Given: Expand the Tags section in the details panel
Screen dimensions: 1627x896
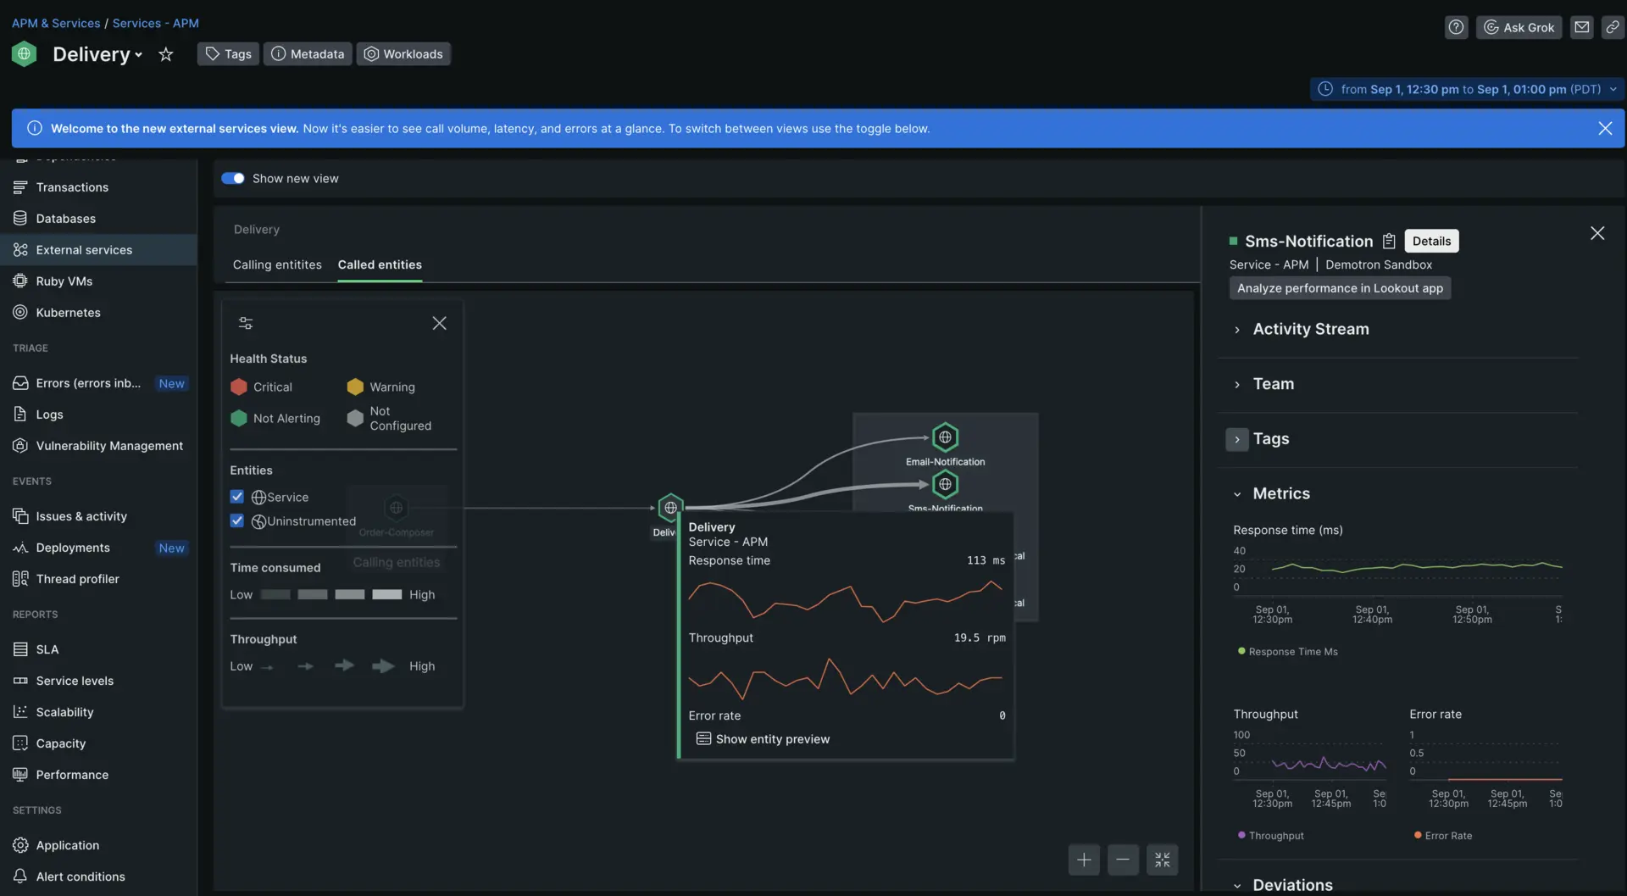Looking at the screenshot, I should pyautogui.click(x=1237, y=439).
